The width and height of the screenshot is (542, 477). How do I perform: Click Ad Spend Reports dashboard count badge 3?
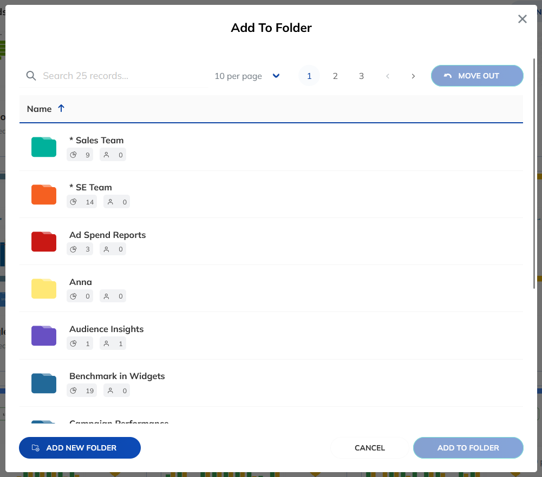click(80, 249)
